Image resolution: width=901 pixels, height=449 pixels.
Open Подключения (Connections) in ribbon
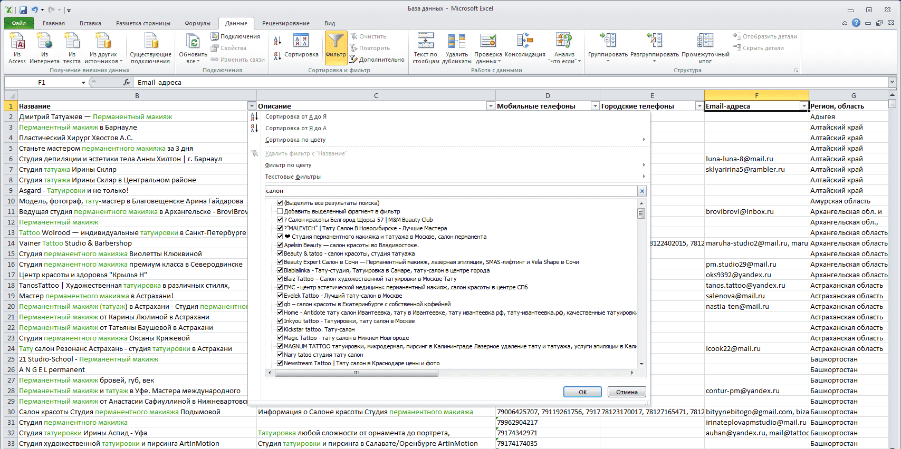click(x=235, y=36)
